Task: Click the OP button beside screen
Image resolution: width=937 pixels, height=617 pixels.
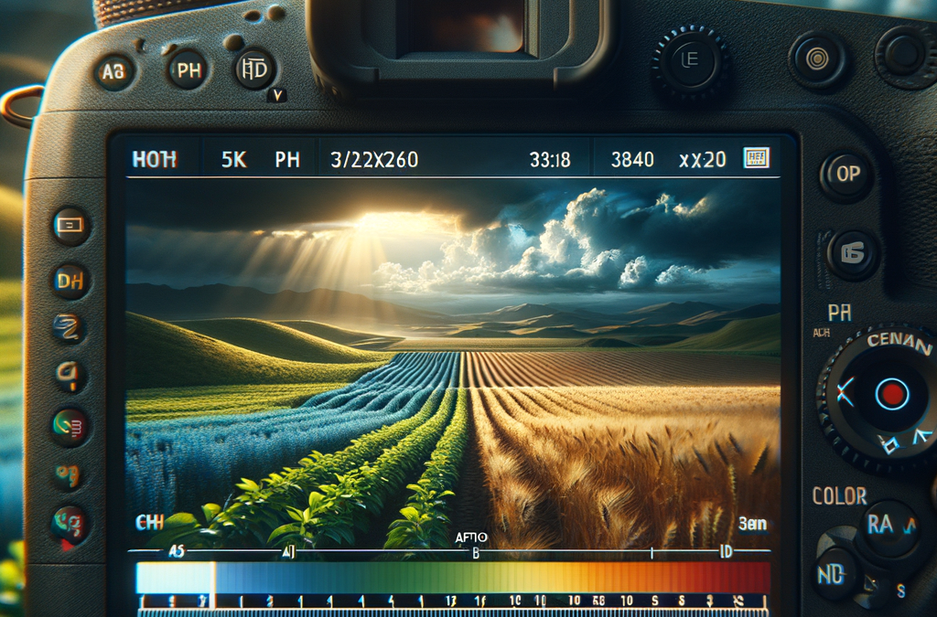Action: (847, 175)
